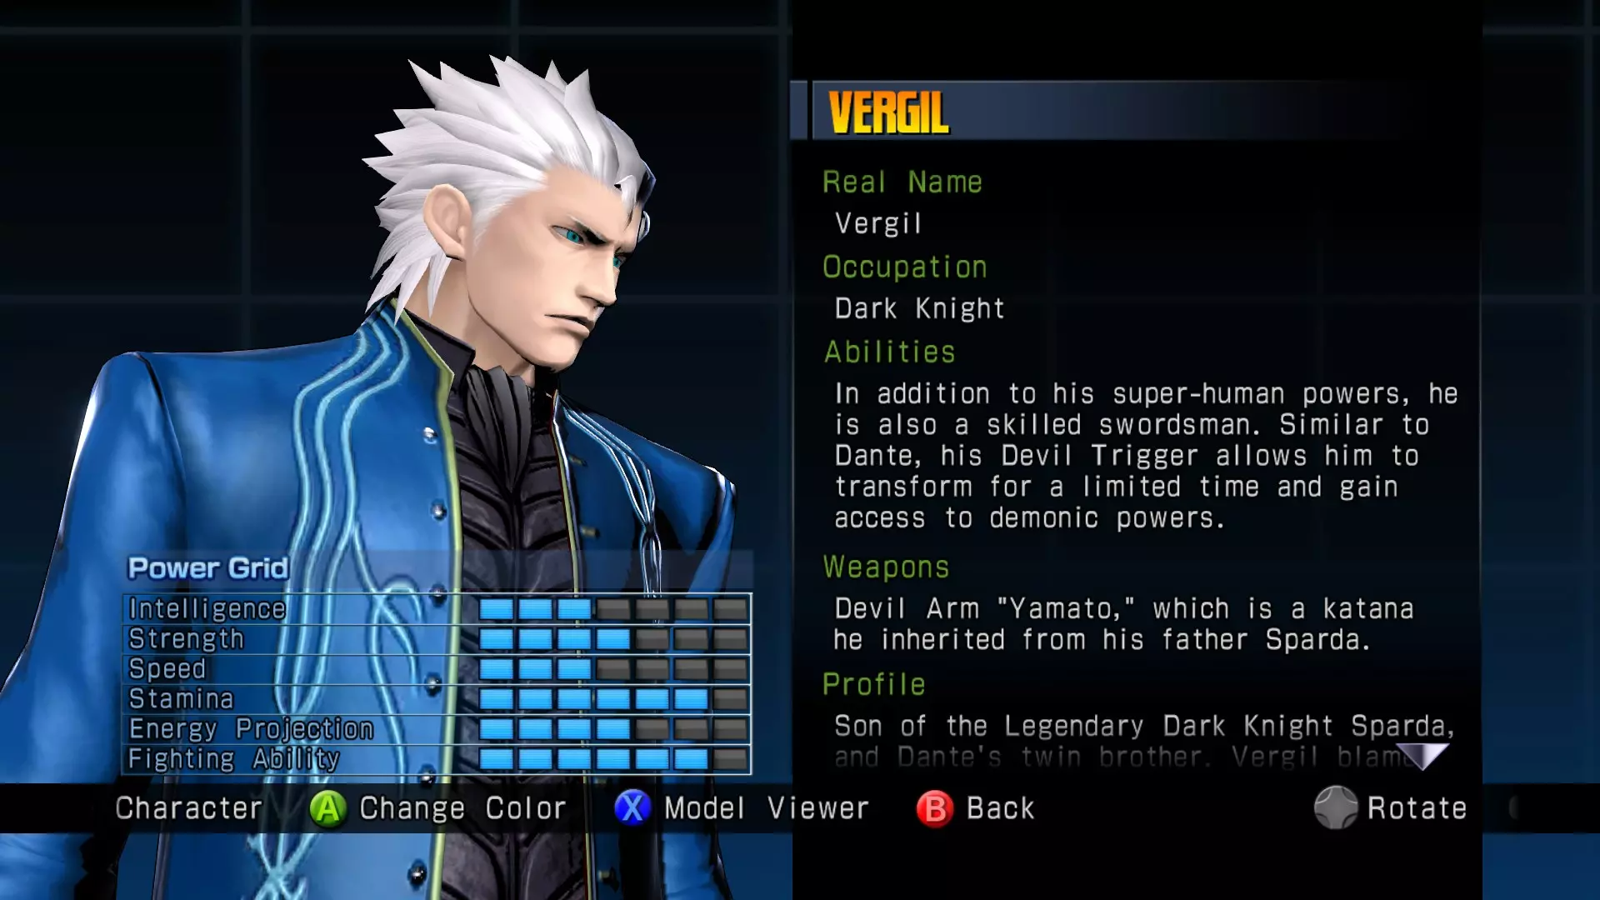
Task: Click the green A button icon
Action: point(328,808)
